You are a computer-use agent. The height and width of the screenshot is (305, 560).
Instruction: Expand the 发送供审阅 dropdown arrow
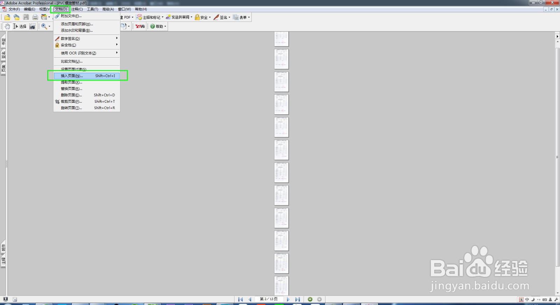coord(191,17)
